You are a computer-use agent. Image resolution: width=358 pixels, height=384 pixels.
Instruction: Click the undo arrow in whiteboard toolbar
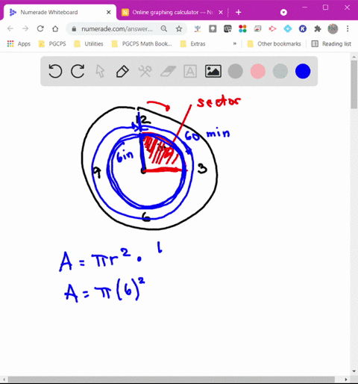[x=55, y=71]
